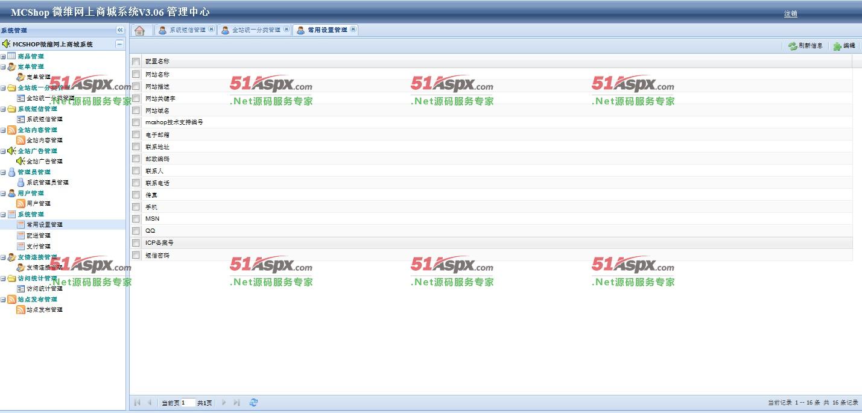Viewport: 862px width, 413px height.
Task: Click the home icon tab
Action: [x=139, y=30]
